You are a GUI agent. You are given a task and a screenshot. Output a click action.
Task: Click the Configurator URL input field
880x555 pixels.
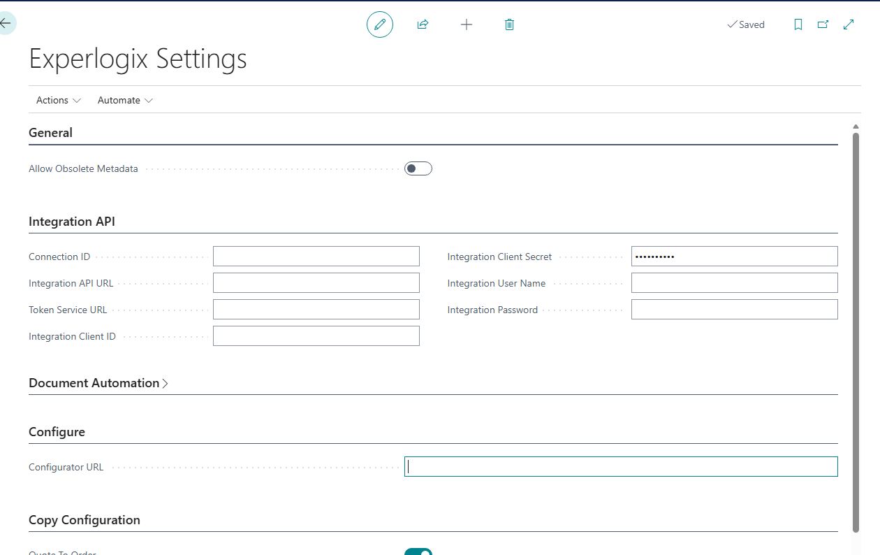coord(621,467)
